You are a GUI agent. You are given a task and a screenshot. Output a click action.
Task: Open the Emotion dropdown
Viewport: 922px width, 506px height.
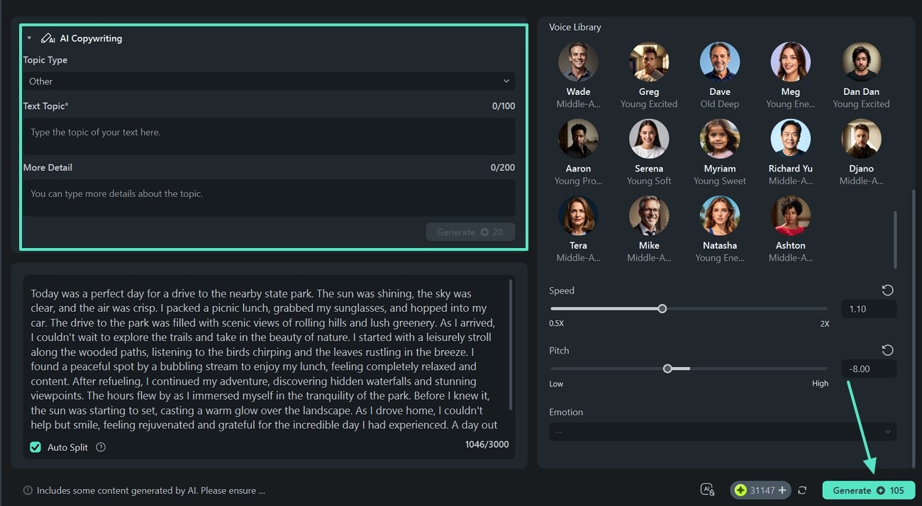722,432
